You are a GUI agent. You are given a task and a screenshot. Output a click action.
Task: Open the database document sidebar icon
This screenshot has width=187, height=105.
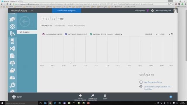click(12, 56)
